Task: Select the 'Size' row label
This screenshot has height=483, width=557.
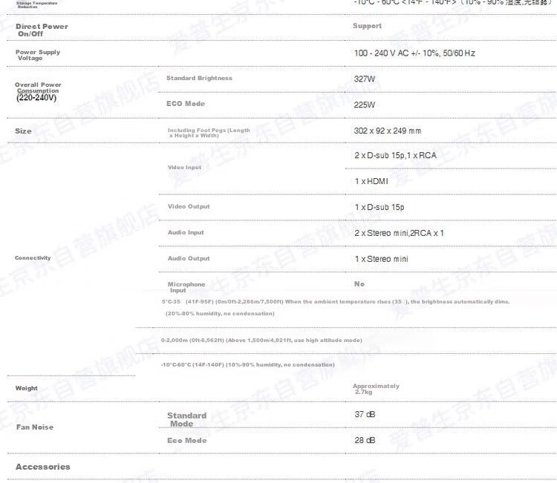Action: (x=23, y=131)
